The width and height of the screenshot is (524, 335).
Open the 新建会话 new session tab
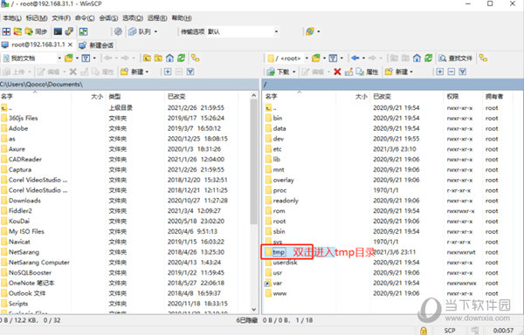click(x=97, y=45)
